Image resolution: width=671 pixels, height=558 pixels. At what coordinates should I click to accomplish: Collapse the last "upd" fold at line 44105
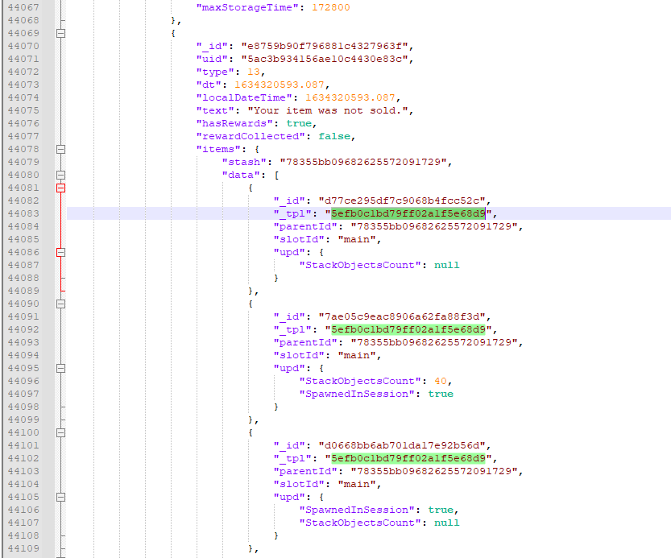pos(63,497)
